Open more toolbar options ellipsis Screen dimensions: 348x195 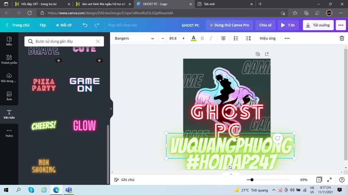click(287, 38)
